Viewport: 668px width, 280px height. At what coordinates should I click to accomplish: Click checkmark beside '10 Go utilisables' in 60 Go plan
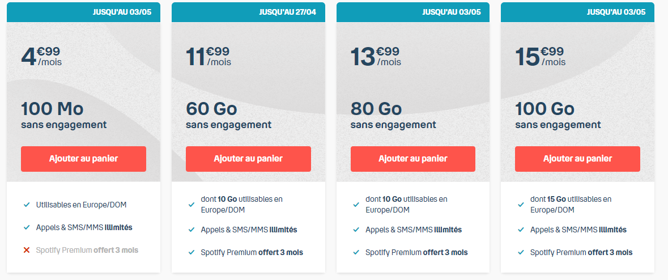(x=192, y=204)
